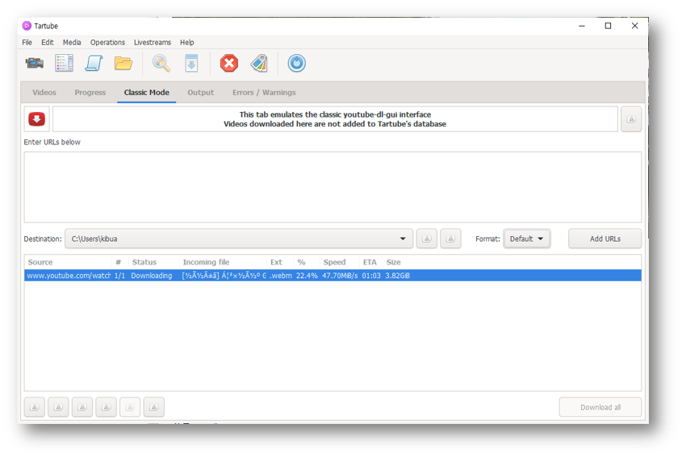Image resolution: width=682 pixels, height=457 pixels.
Task: Switch to the Progress tab
Action: tap(90, 93)
